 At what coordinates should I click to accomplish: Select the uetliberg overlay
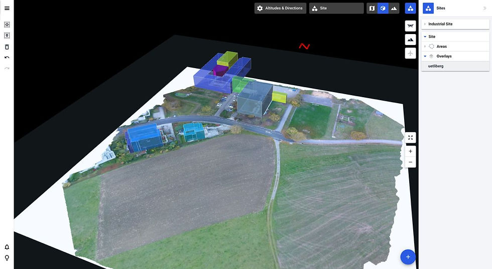point(455,66)
